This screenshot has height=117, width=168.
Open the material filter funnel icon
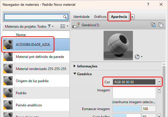pos(49,26)
